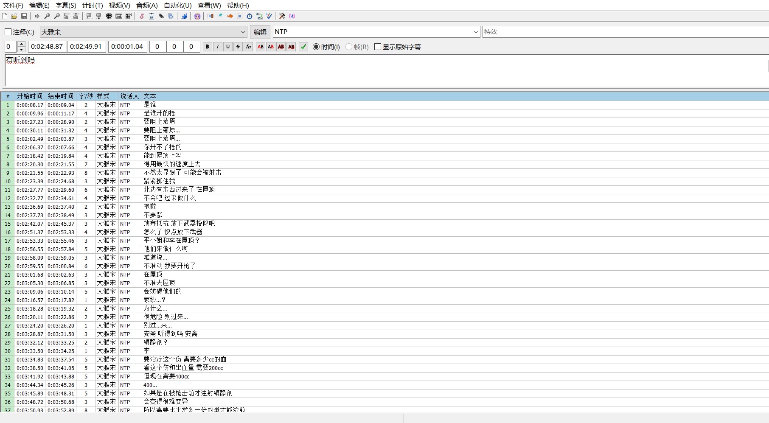The image size is (769, 423).
Task: Pick the shadow color AB swatch
Action: (291, 47)
